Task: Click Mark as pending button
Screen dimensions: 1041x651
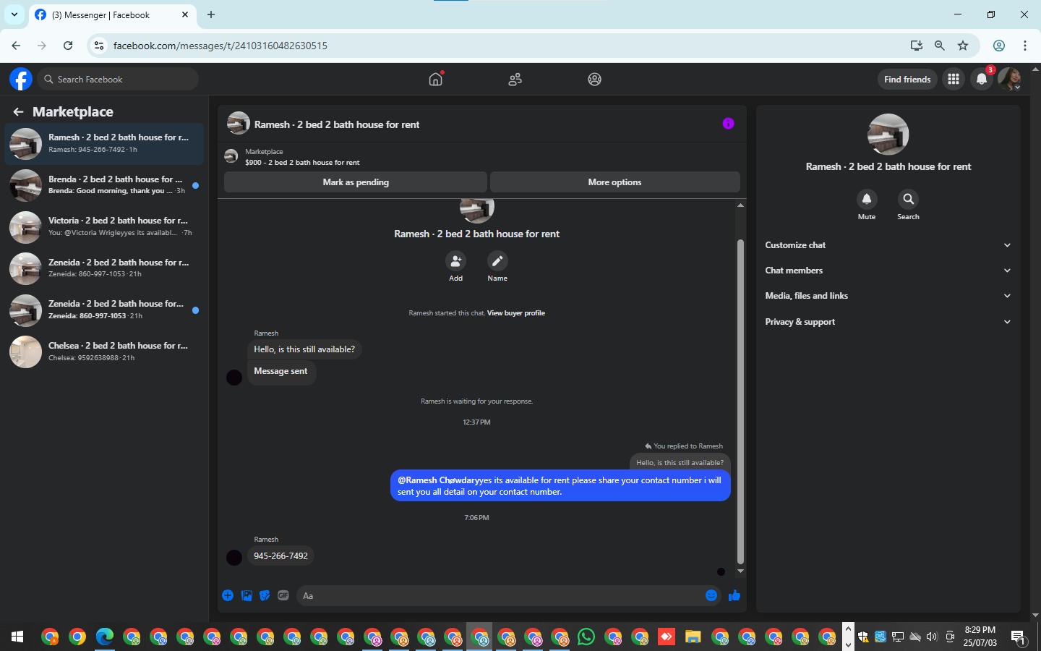Action: 356,182
